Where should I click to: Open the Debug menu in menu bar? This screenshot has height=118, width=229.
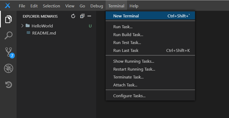point(97,6)
